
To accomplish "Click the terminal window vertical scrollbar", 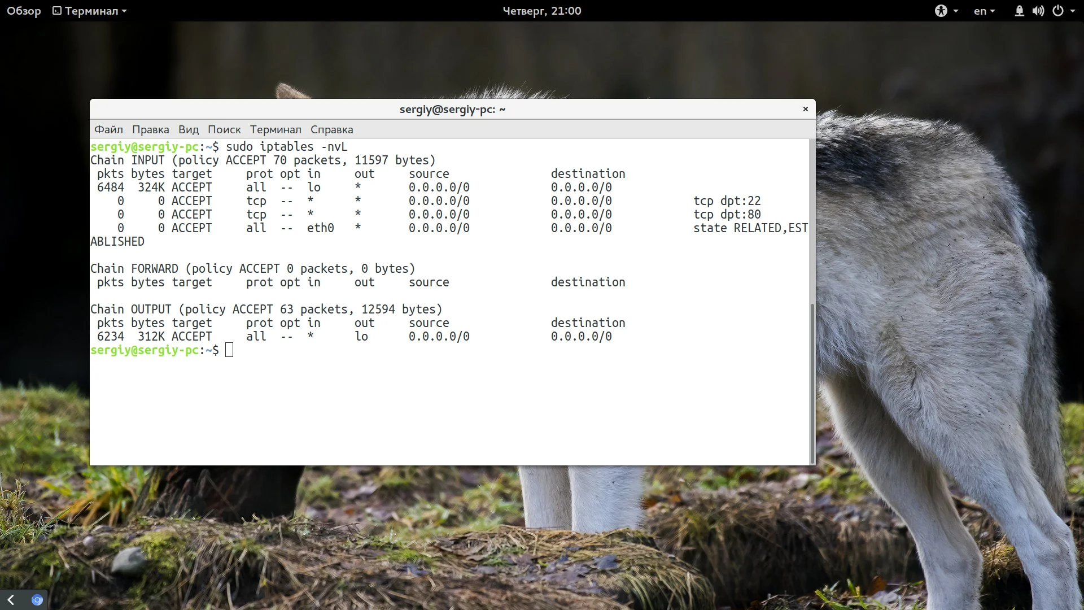I will coord(812,383).
